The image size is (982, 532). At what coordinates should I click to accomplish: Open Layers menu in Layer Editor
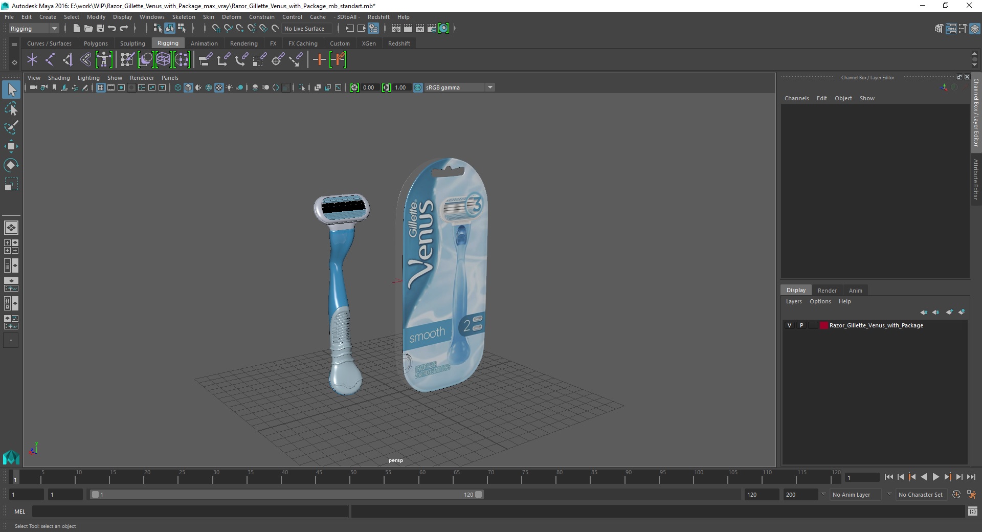pos(794,301)
